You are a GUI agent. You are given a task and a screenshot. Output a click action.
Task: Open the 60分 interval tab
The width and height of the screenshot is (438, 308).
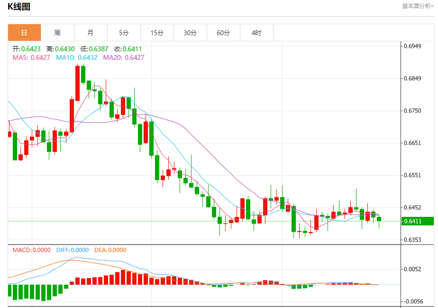(223, 33)
